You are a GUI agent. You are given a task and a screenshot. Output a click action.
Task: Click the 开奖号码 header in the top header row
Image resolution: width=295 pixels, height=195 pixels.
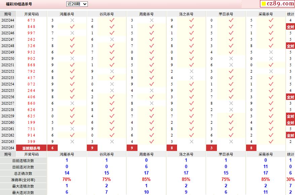click(31, 14)
